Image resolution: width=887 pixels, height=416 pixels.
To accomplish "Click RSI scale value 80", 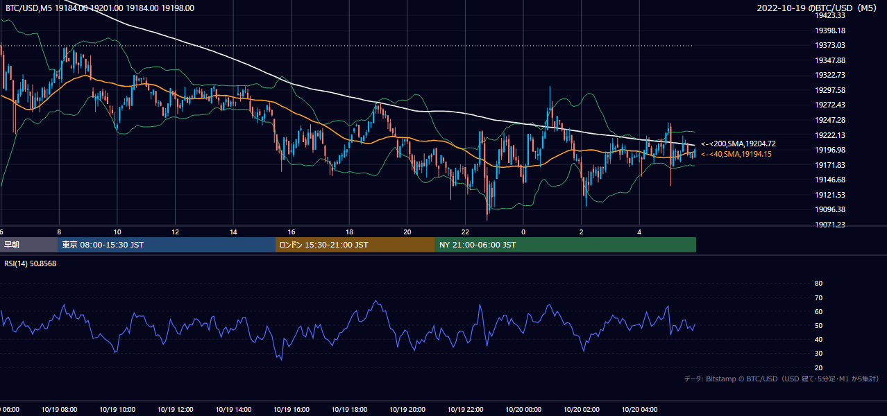I will coord(818,284).
